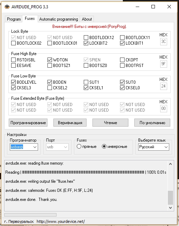Click the progress bar below the log
The width and height of the screenshot is (179, 226).
pos(30,215)
